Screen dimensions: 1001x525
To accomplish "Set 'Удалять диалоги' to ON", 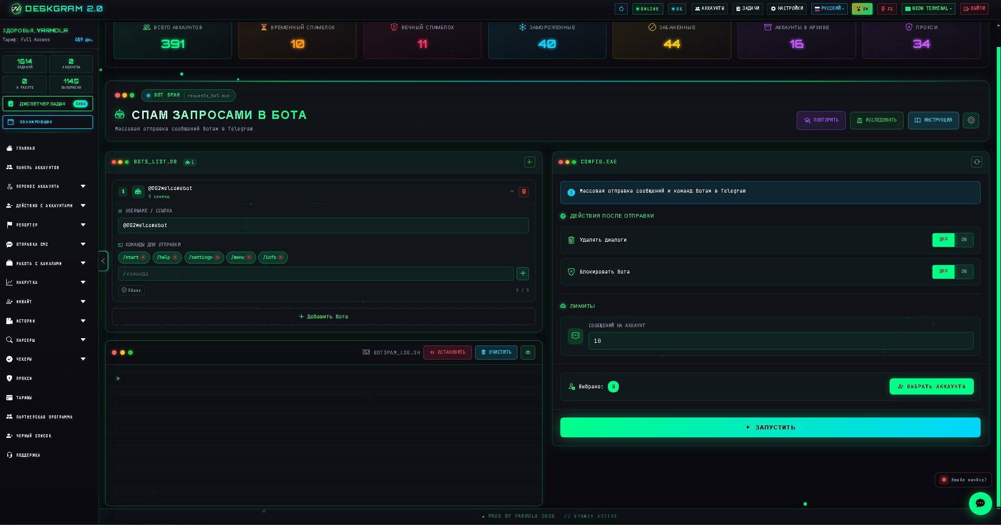I will click(x=964, y=240).
